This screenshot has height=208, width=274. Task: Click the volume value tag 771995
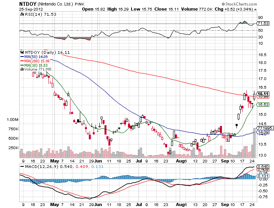265,128
